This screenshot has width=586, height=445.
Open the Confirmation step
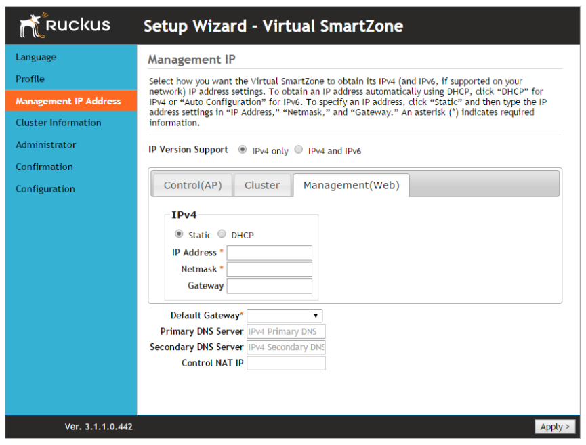coord(44,167)
